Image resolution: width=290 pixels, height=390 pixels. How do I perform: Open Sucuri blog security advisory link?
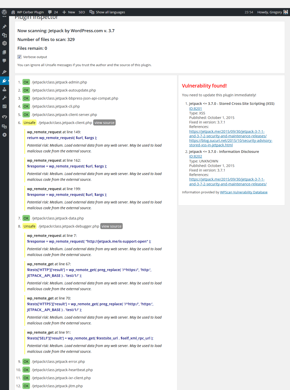click(x=231, y=143)
